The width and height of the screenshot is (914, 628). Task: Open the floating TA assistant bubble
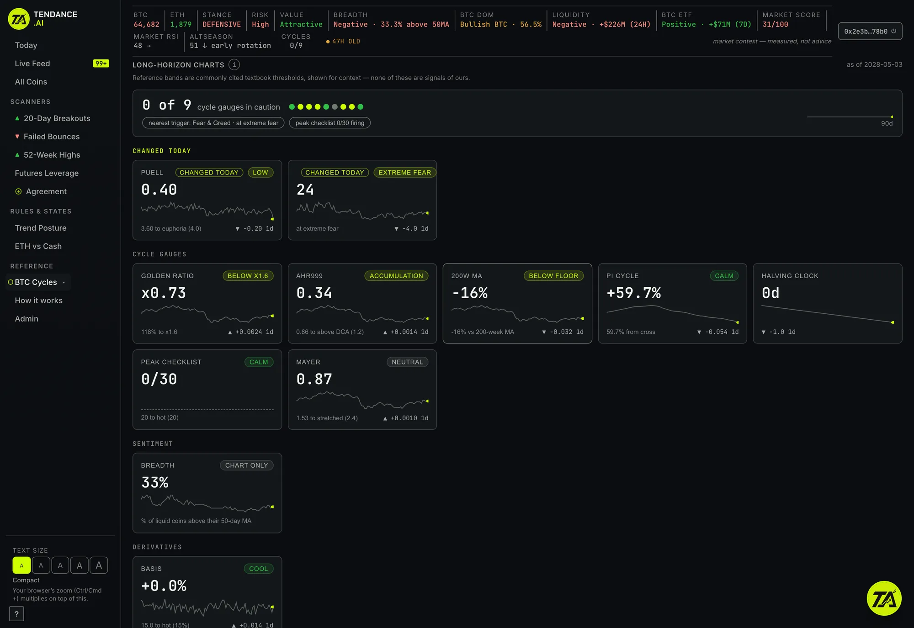(x=884, y=598)
